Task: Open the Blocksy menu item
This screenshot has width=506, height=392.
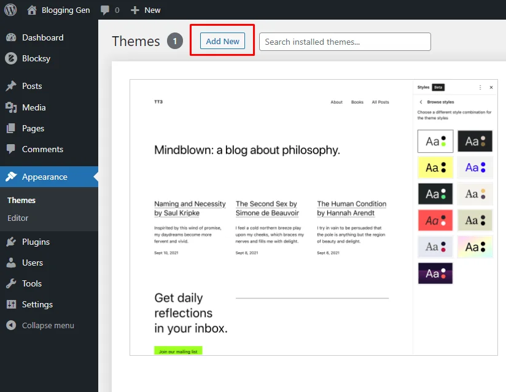Action: coord(36,58)
